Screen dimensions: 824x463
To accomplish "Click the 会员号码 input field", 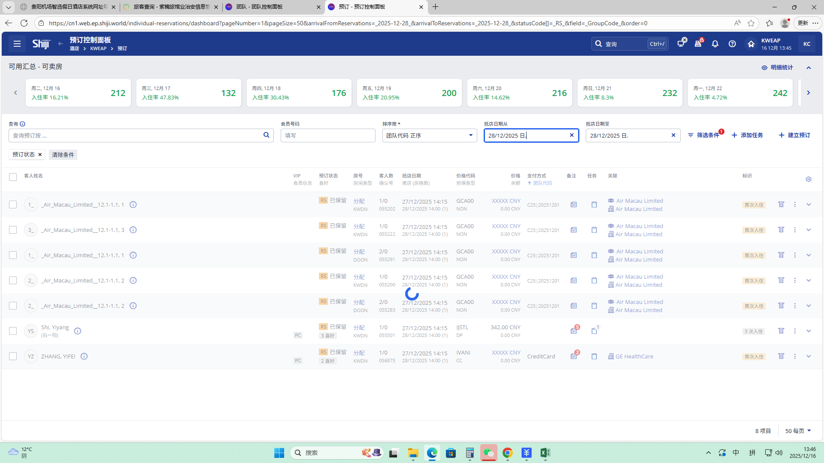I will (328, 135).
